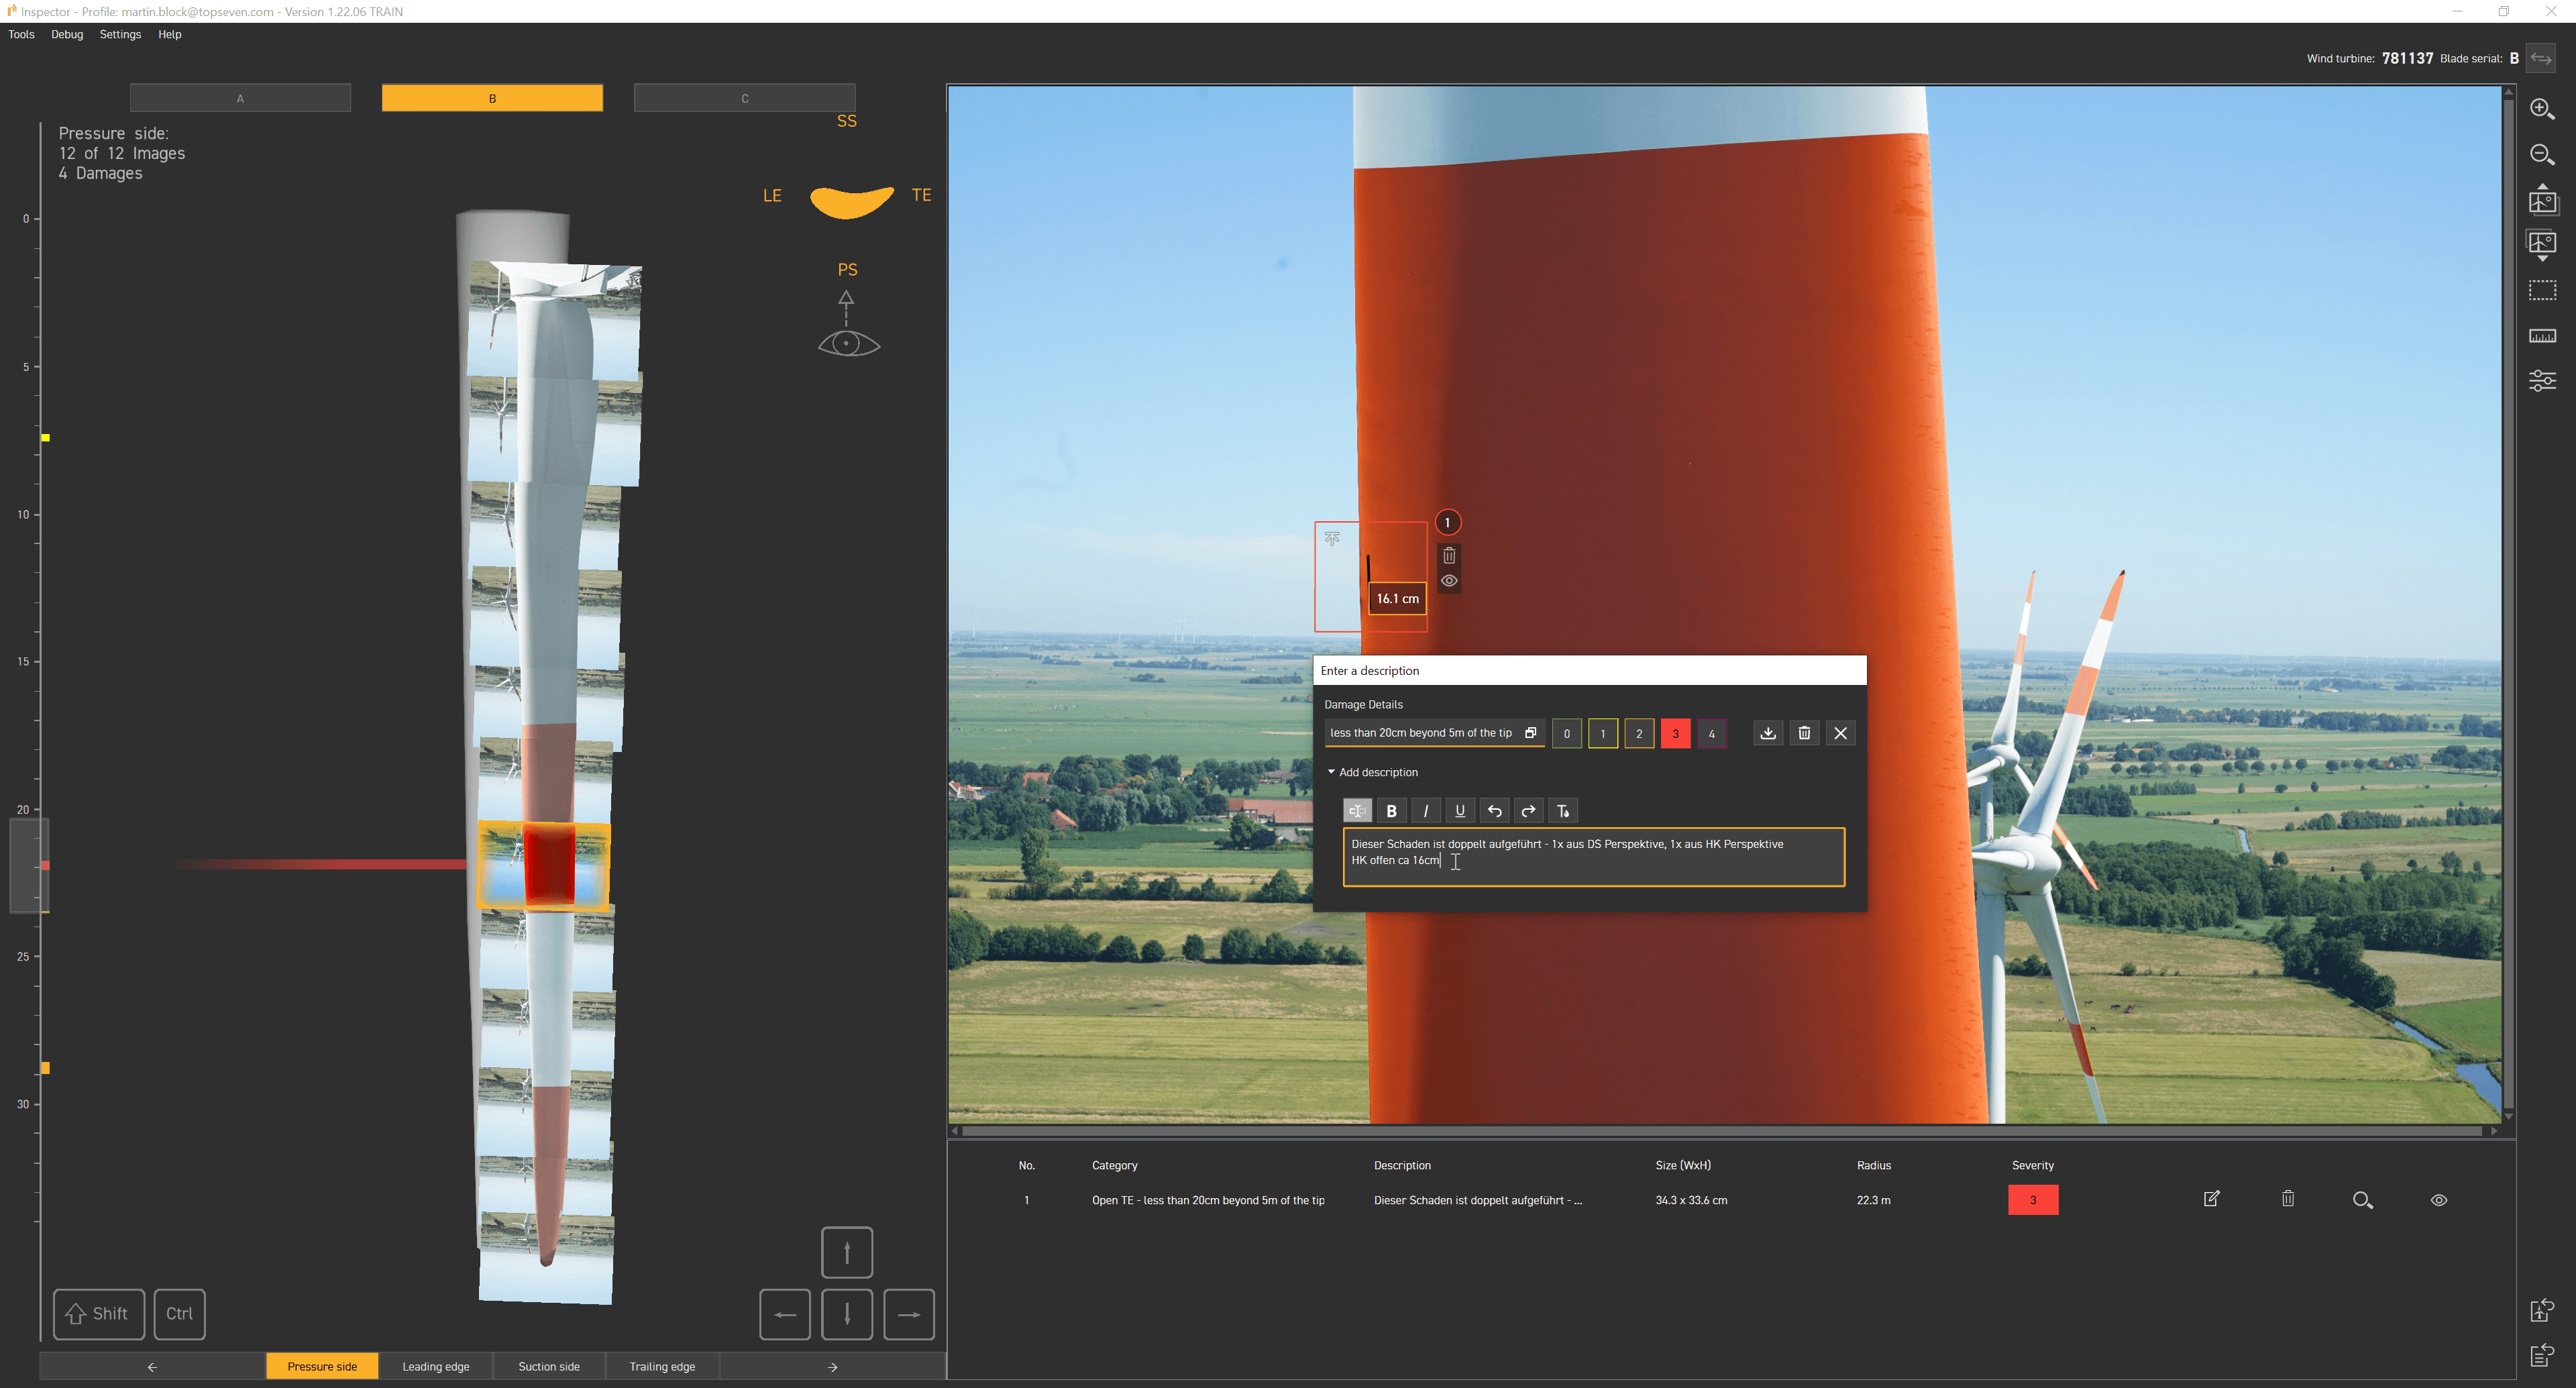
Task: Click the Suction side button
Action: pyautogui.click(x=549, y=1366)
